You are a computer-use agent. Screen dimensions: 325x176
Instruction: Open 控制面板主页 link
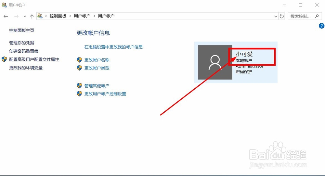tap(21, 31)
